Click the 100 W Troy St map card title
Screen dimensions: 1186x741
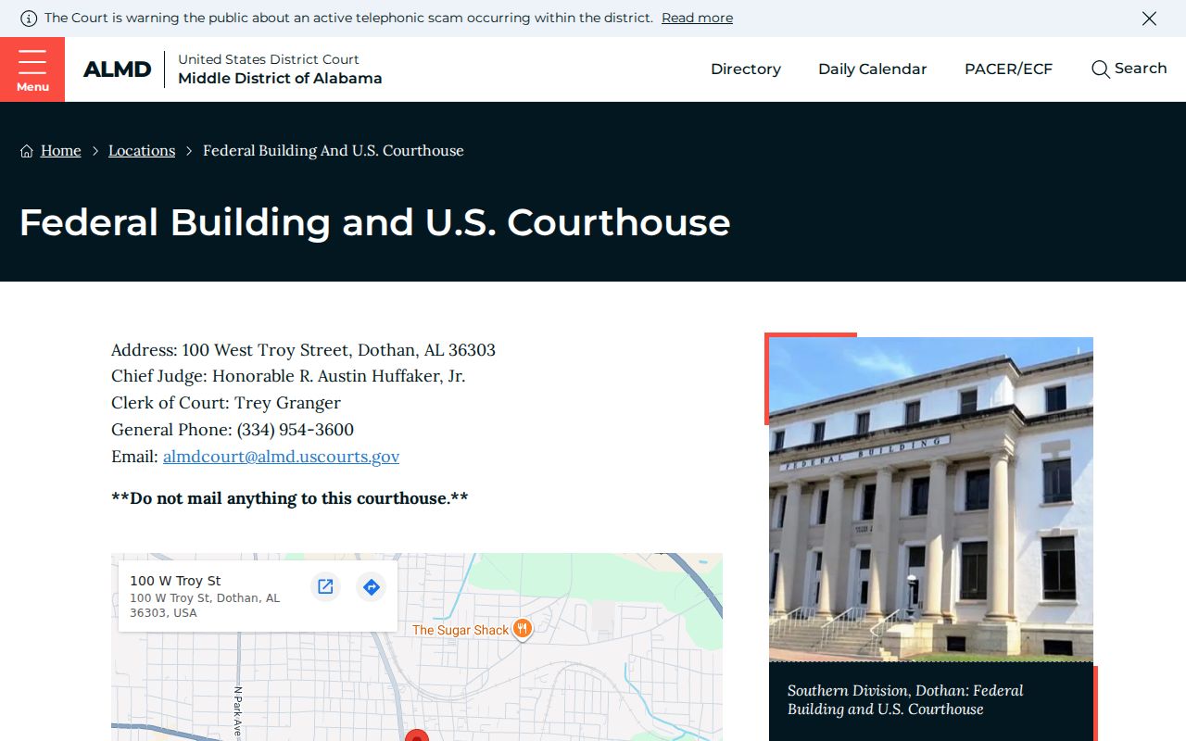click(175, 581)
